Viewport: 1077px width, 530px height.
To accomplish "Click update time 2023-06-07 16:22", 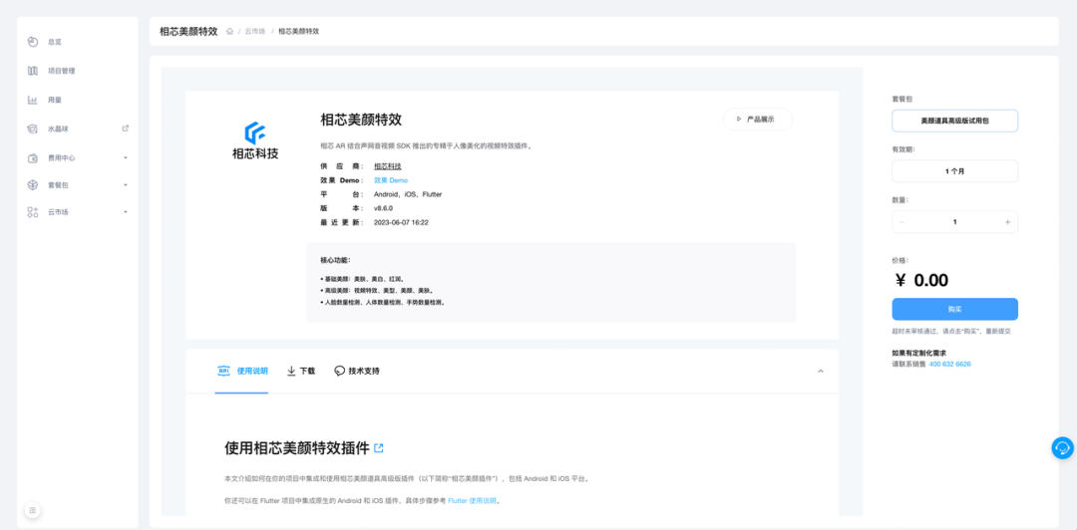I will pos(401,222).
